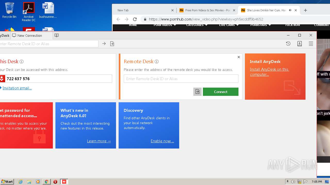Open the media player from the taskbar
This screenshot has width=330, height=185.
tap(38, 182)
